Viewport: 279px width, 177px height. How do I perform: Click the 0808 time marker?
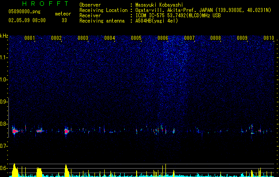[216, 38]
